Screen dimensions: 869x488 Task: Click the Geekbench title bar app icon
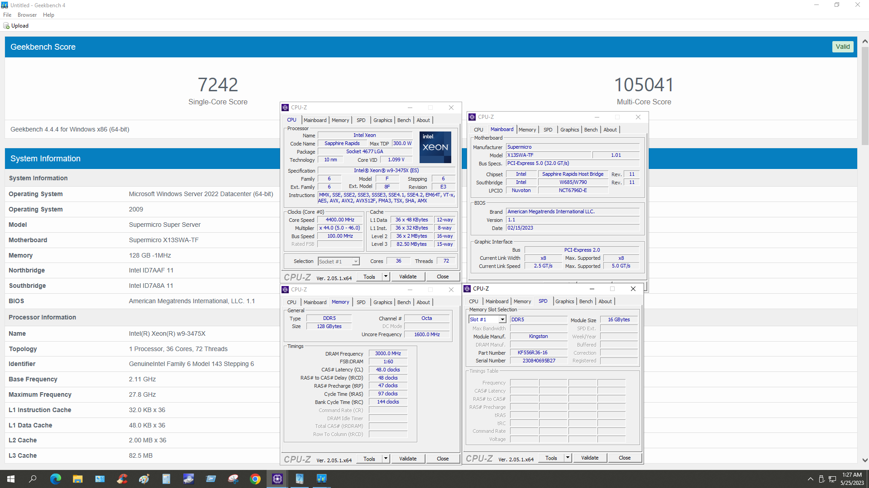click(5, 5)
